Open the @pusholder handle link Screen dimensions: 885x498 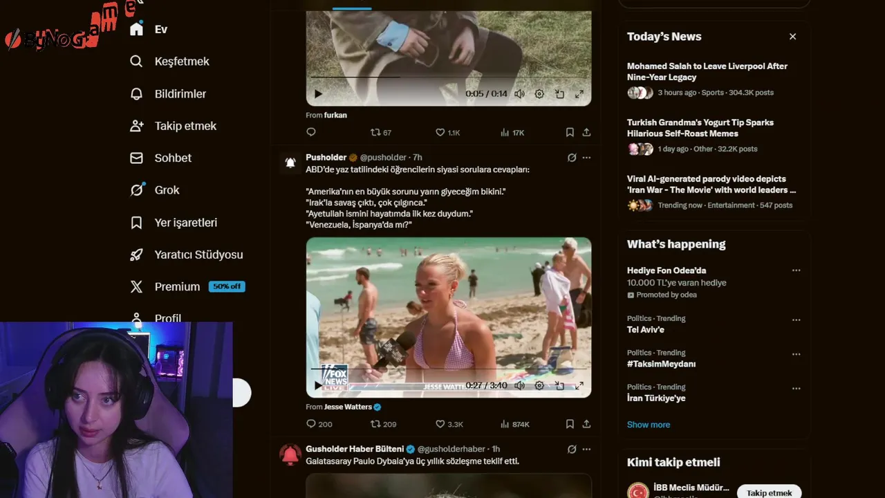(383, 158)
